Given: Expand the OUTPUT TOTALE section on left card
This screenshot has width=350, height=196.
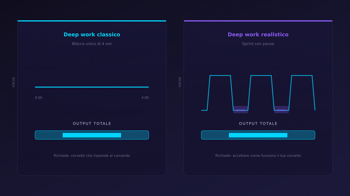Looking at the screenshot, I should click(92, 123).
